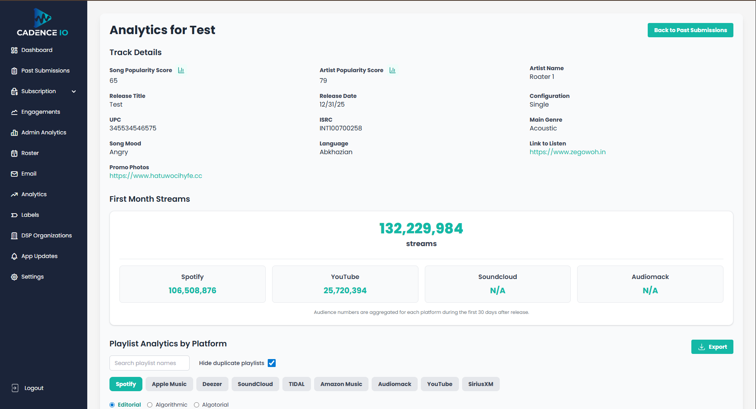Viewport: 756px width, 409px height.
Task: Select the Algorithmic radio button
Action: [150, 405]
